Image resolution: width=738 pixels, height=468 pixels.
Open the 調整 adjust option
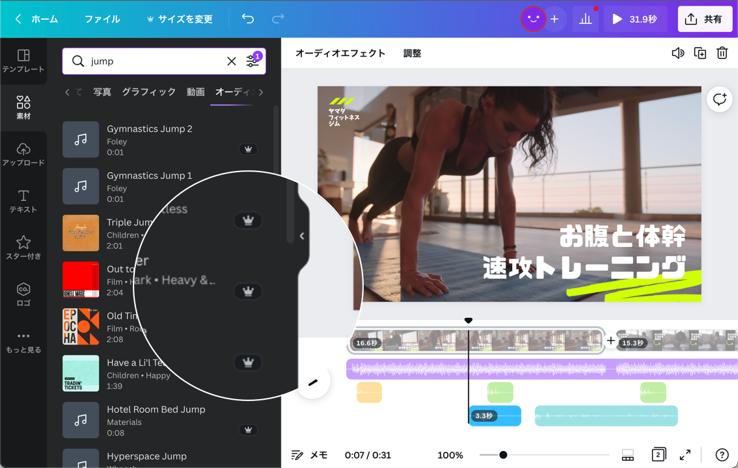click(413, 53)
